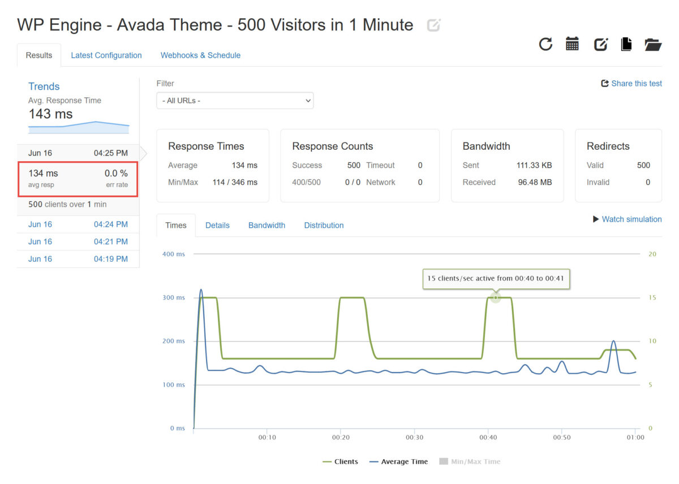The image size is (679, 484).
Task: Open the calendar schedule icon
Action: pyautogui.click(x=572, y=44)
